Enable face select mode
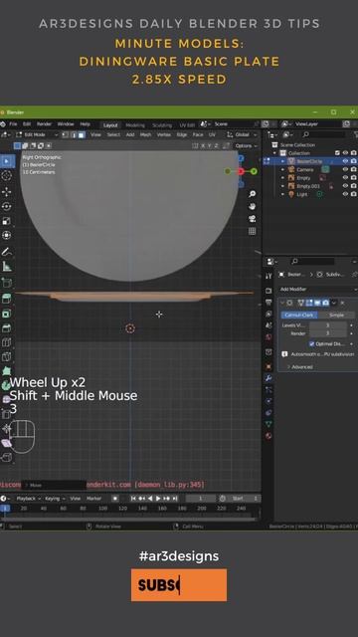358x637 pixels. pos(82,135)
